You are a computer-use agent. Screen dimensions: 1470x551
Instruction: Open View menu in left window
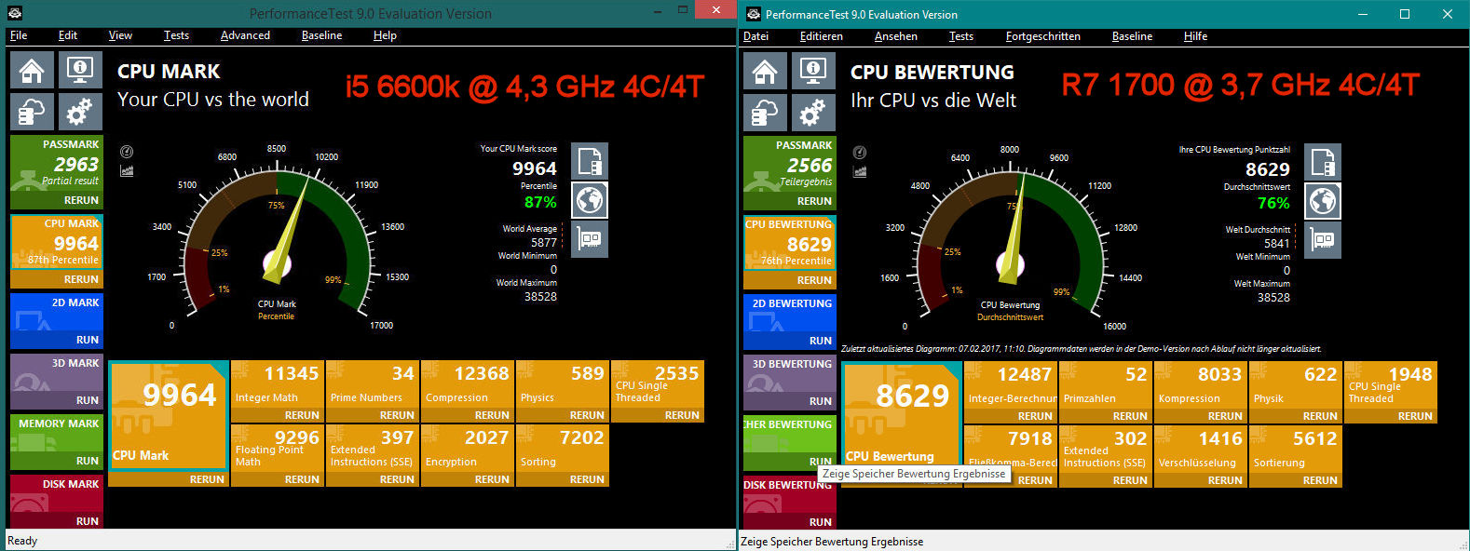tap(120, 35)
